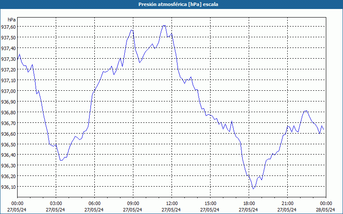Image resolution: width=343 pixels, height=214 pixels.
Task: Click the 937,30 y-axis value
Action: [8, 59]
